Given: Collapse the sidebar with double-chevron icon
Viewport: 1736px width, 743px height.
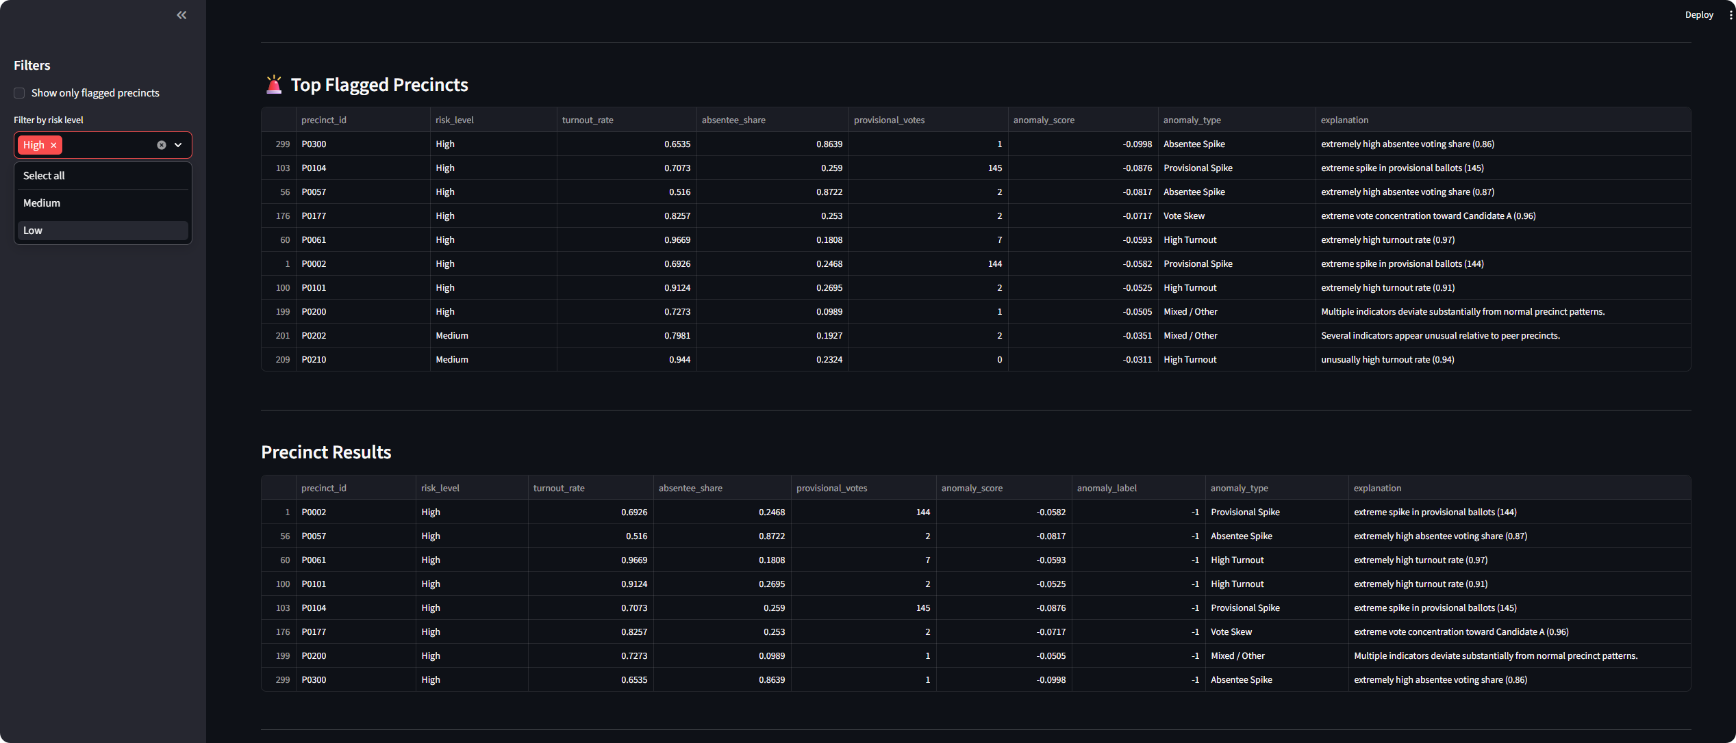Looking at the screenshot, I should pyautogui.click(x=181, y=15).
